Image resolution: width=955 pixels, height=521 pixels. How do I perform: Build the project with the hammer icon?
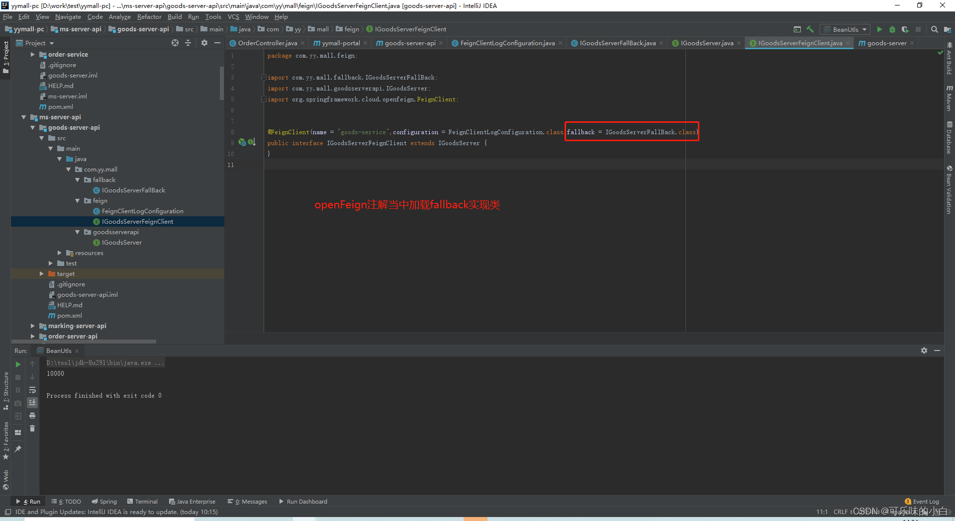810,29
